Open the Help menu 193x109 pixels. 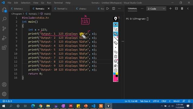point(68,3)
